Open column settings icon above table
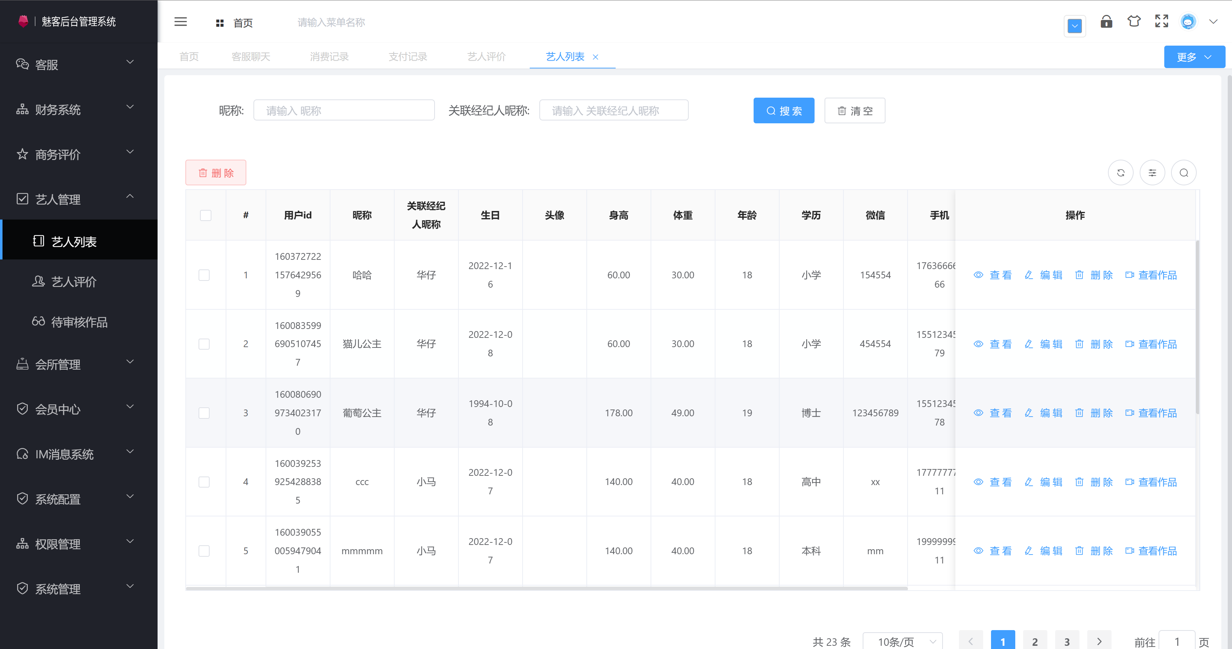The width and height of the screenshot is (1232, 649). pos(1152,172)
